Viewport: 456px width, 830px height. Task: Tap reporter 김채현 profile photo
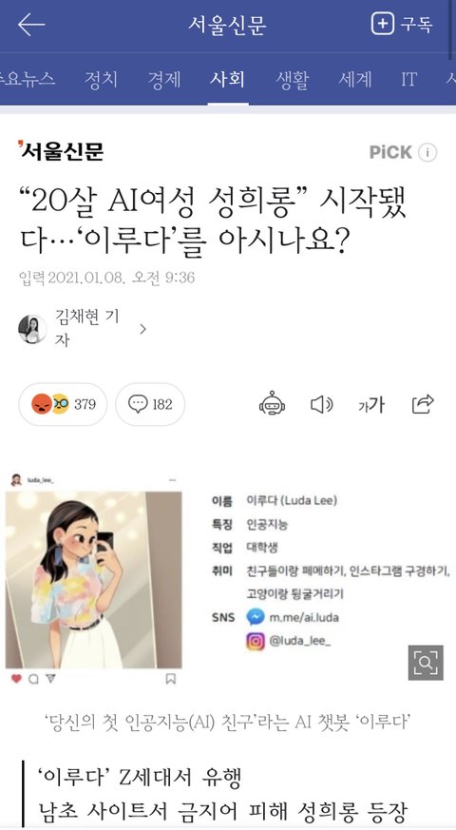(32, 329)
